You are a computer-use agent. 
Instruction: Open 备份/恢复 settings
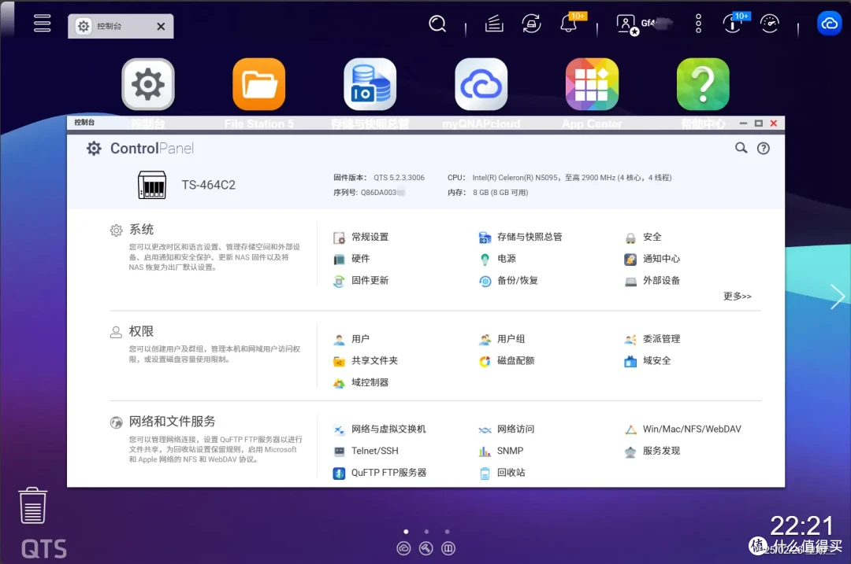tap(508, 280)
